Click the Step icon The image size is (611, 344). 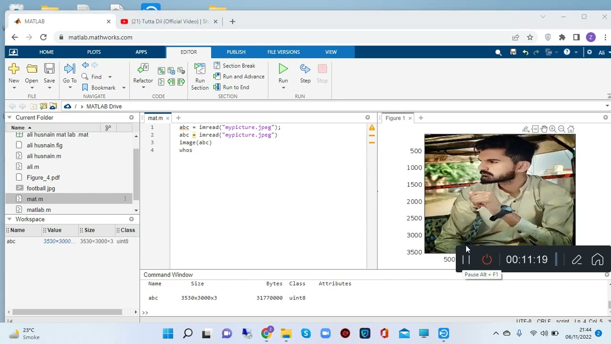click(305, 69)
